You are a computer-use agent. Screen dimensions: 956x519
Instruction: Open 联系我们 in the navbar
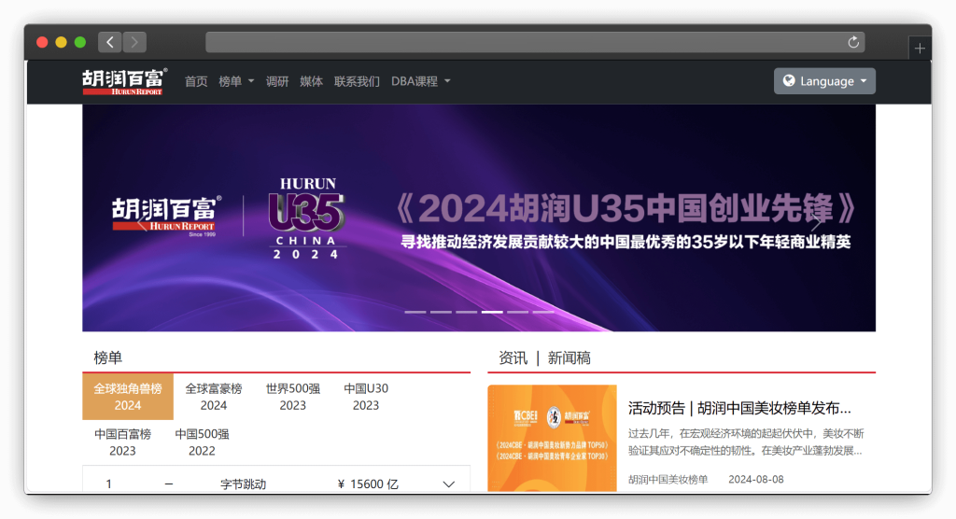(x=357, y=81)
